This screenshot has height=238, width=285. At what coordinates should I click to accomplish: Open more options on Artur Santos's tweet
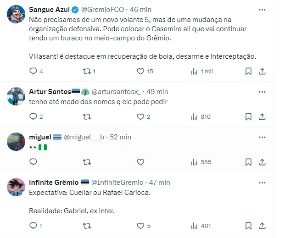tap(262, 91)
